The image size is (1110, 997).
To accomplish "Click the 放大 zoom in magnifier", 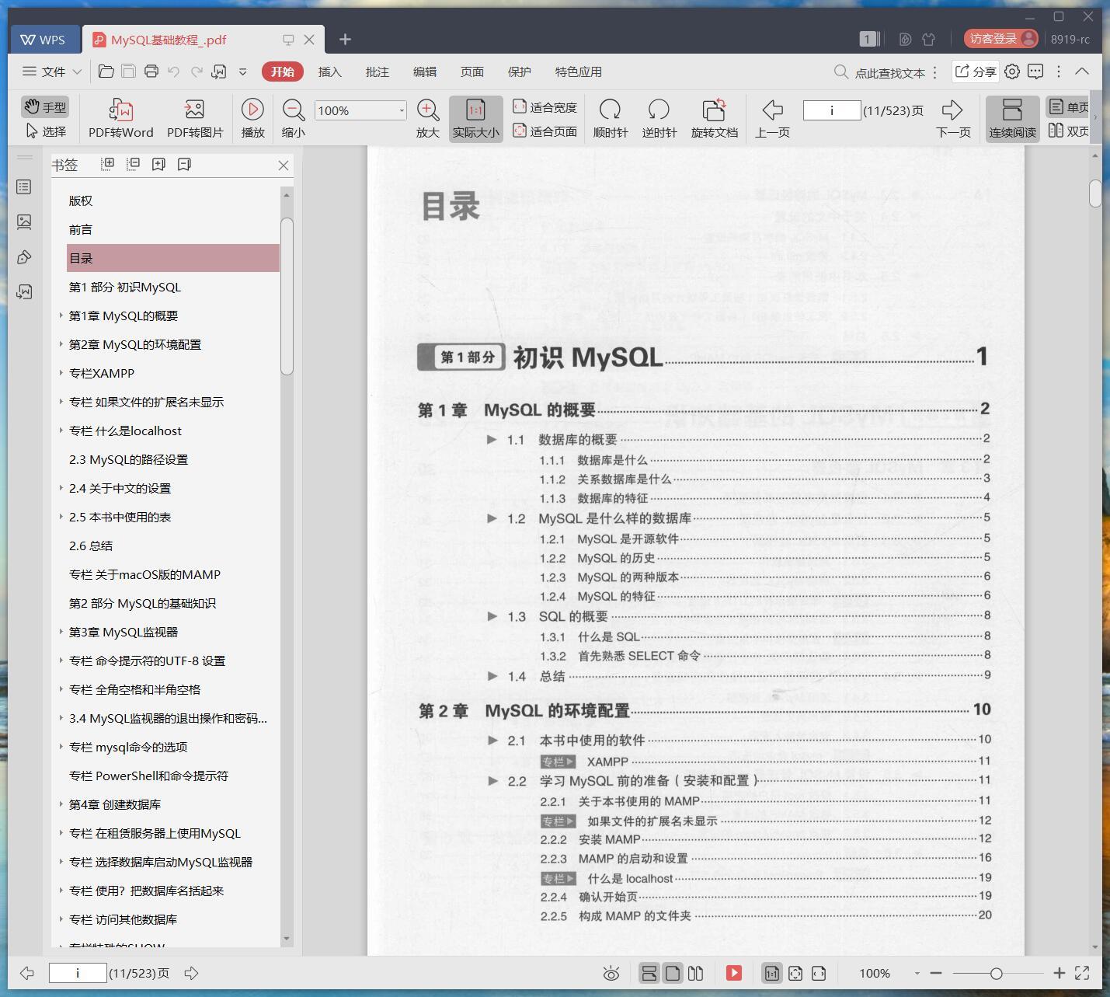I will [428, 118].
